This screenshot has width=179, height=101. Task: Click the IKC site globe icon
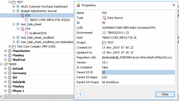(10, 78)
